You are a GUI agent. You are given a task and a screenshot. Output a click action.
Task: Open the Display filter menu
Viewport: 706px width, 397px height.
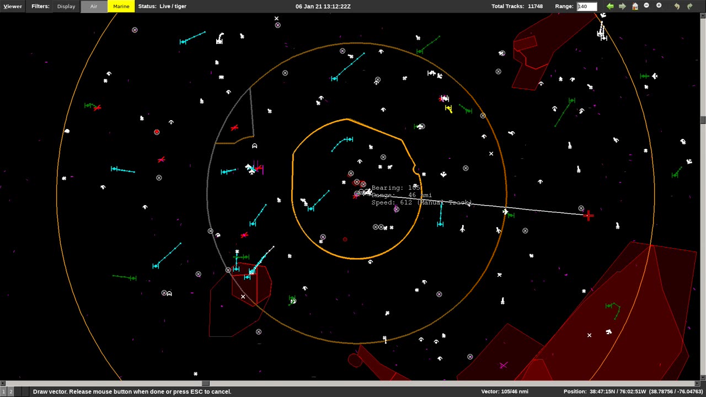coord(66,6)
